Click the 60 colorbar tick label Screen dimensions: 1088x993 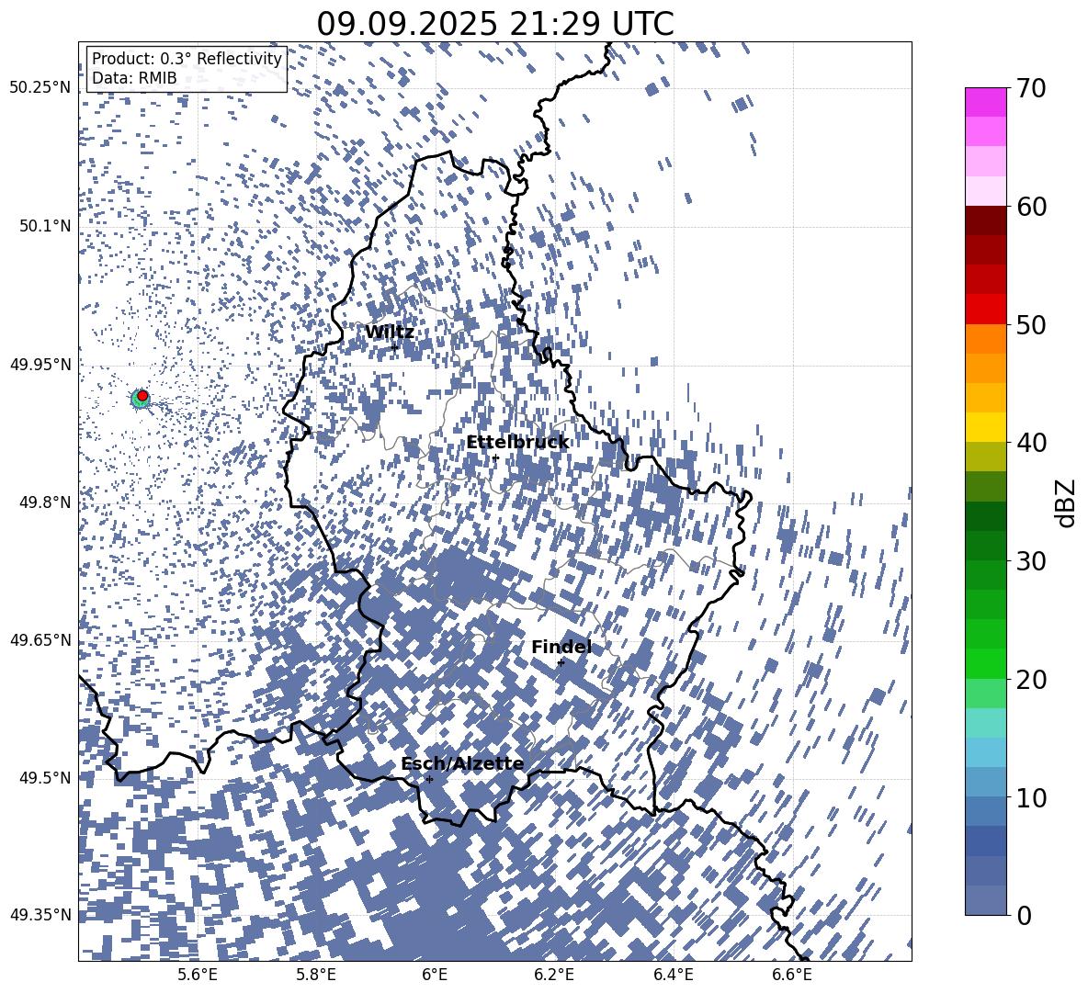coord(1031,207)
